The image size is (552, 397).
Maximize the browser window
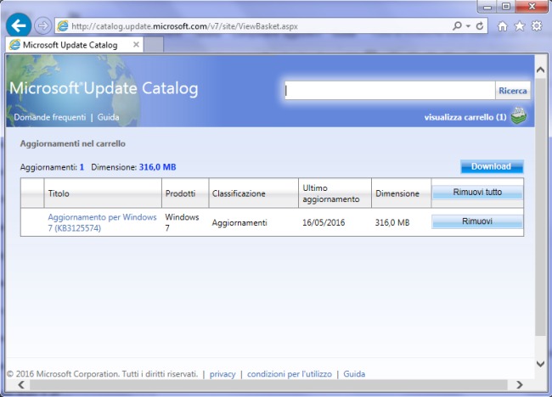(x=506, y=7)
